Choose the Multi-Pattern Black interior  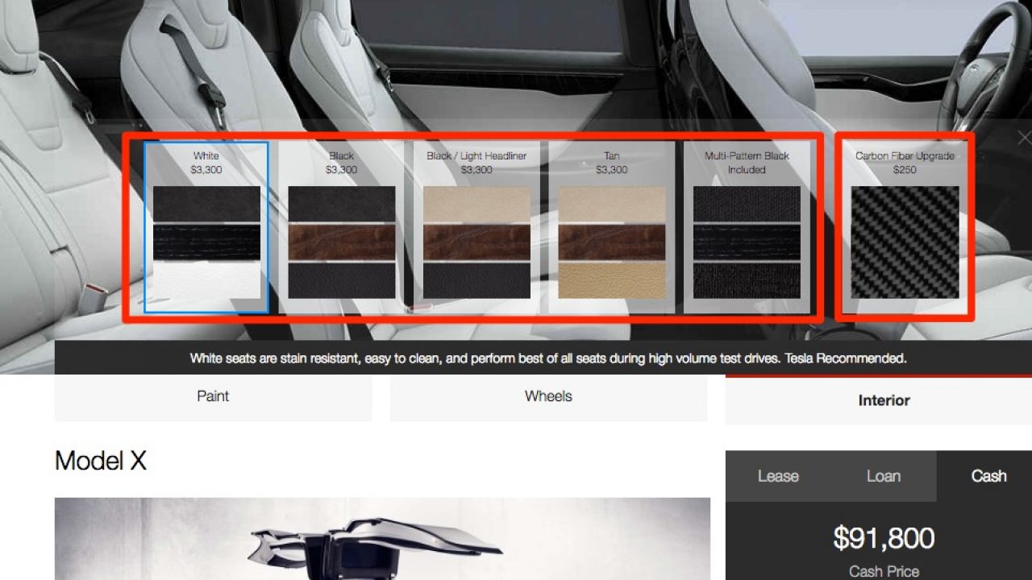click(x=747, y=227)
